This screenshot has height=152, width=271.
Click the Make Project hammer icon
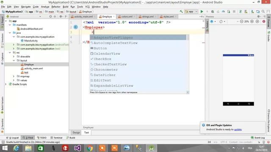181,11
